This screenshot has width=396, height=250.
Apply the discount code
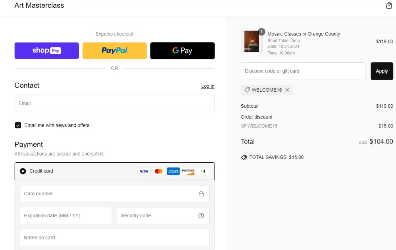[x=382, y=71]
